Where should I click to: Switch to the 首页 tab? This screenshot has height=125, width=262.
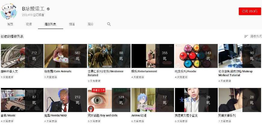click(x=10, y=24)
